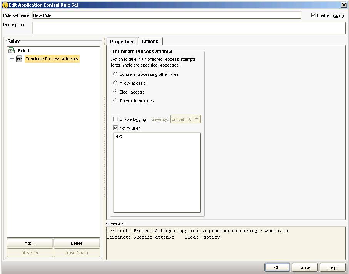The width and height of the screenshot is (349, 274).
Task: Expand pane with right splitter arrow
Action: [105, 43]
